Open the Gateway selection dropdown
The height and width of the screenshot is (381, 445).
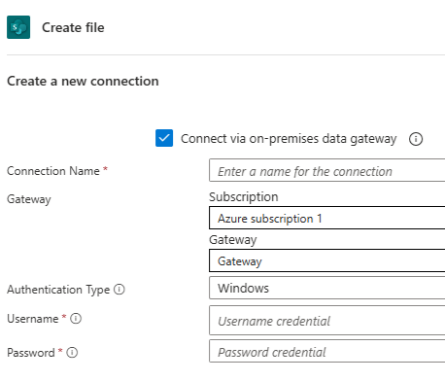(x=327, y=260)
